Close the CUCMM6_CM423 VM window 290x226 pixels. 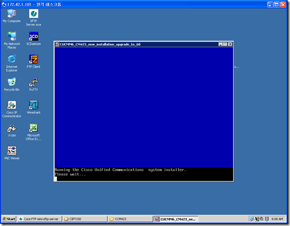(x=230, y=45)
